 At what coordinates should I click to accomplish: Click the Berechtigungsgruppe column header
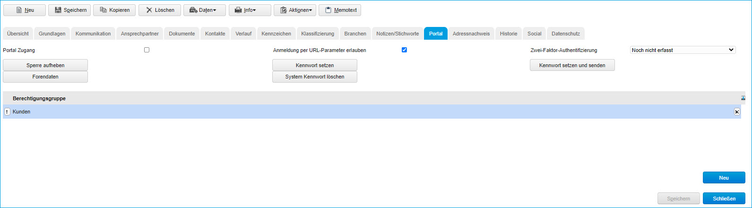39,98
